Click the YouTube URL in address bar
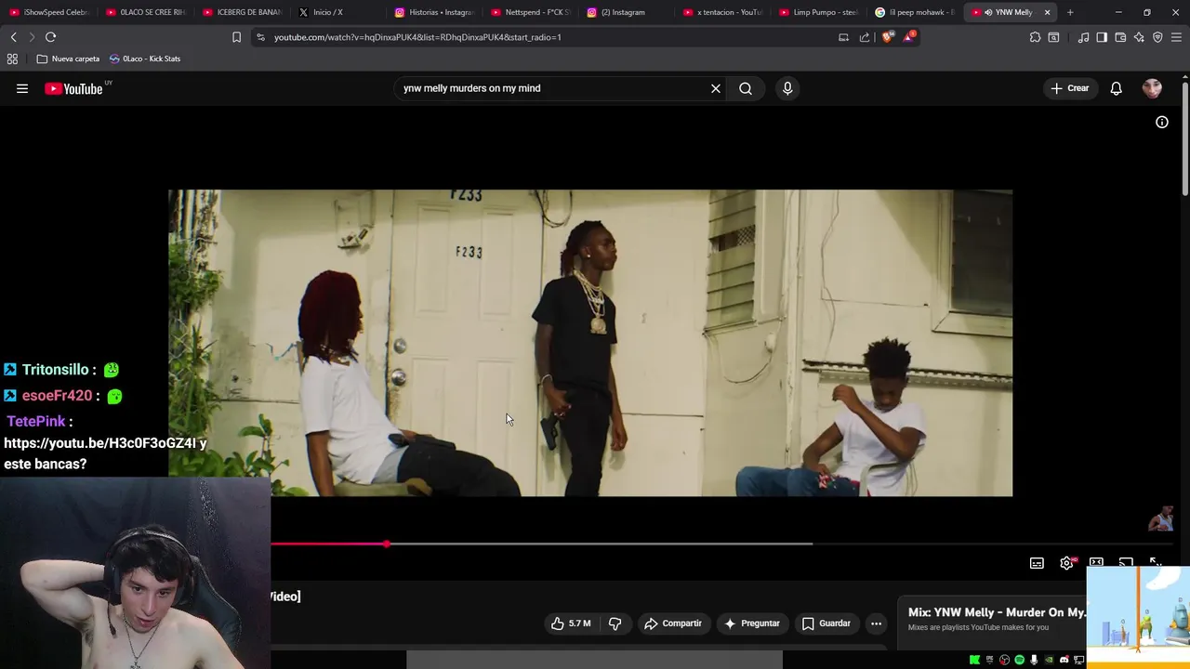 point(417,37)
